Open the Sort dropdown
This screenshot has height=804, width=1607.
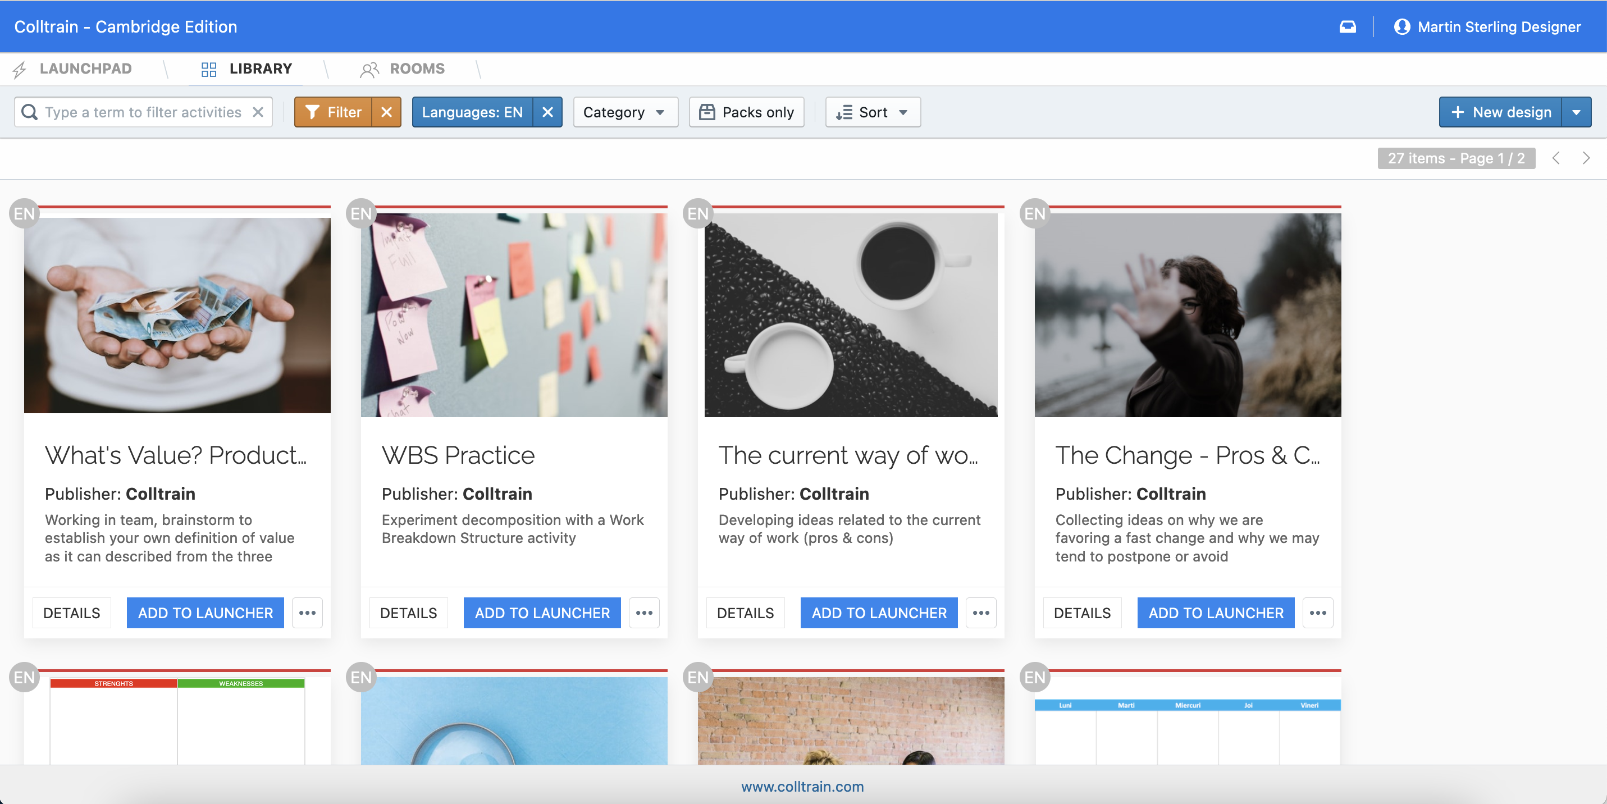872,112
